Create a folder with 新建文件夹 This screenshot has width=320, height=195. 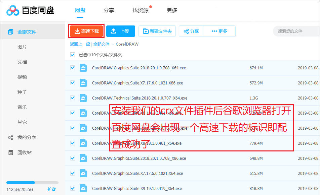point(157,31)
